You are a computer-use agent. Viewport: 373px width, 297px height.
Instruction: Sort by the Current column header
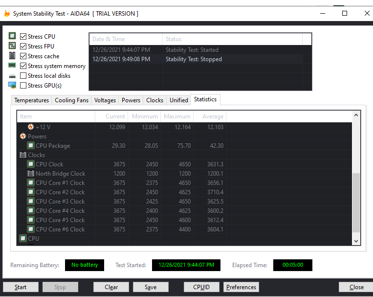[x=111, y=116]
